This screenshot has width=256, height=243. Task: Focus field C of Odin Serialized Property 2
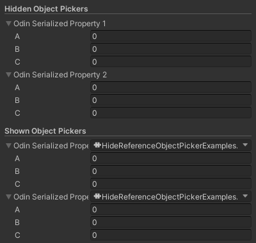pyautogui.click(x=171, y=113)
